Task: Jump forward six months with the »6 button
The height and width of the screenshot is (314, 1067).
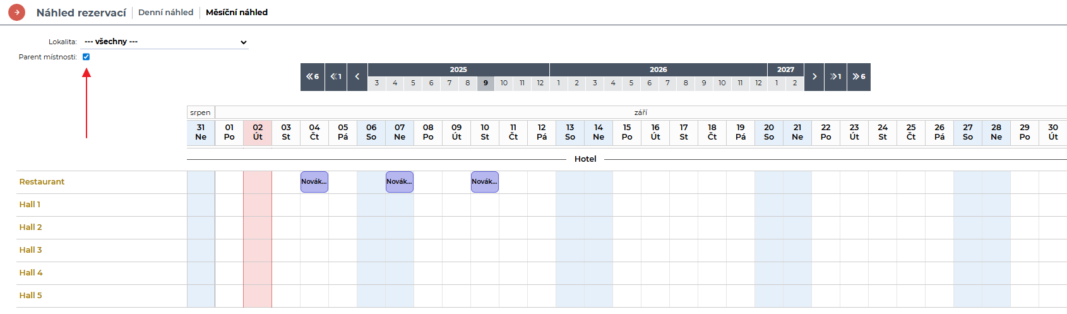Action: click(x=859, y=76)
